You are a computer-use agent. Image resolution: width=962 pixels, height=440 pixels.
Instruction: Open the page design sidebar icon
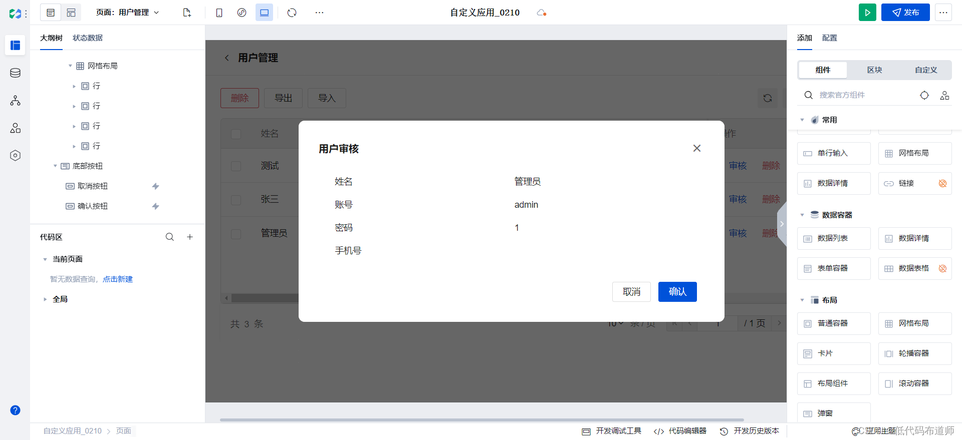15,45
